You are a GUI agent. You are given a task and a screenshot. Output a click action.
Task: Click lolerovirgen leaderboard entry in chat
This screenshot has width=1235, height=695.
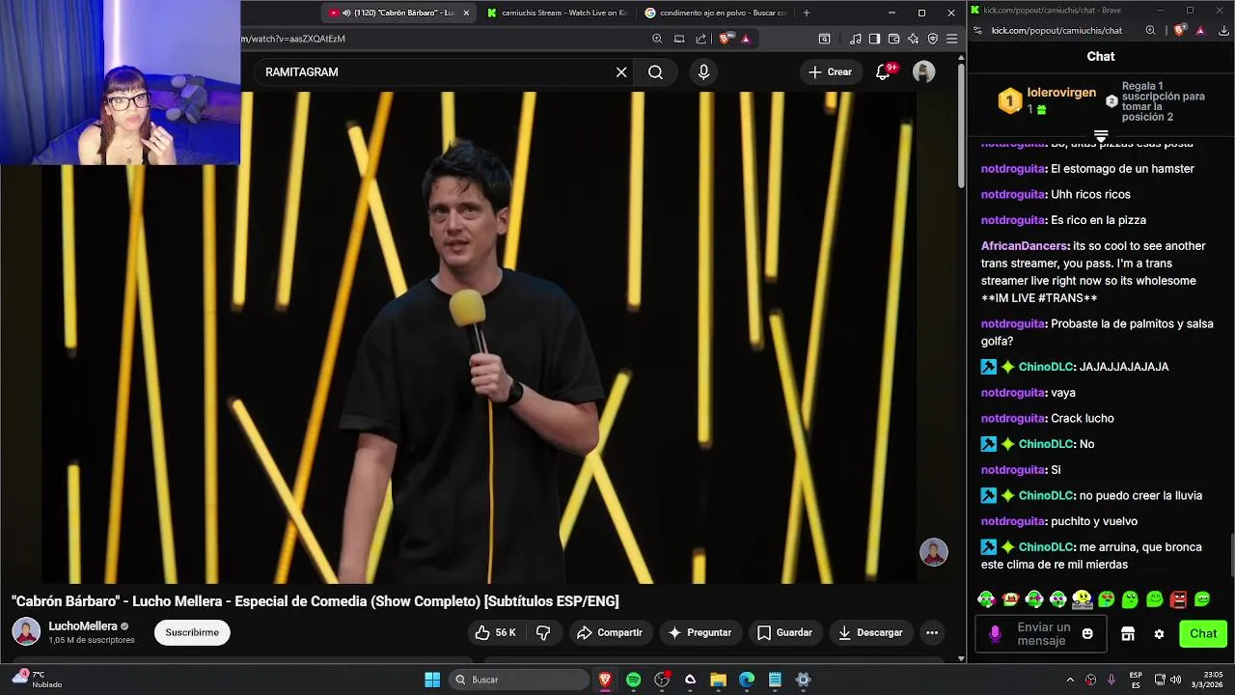(x=1048, y=100)
